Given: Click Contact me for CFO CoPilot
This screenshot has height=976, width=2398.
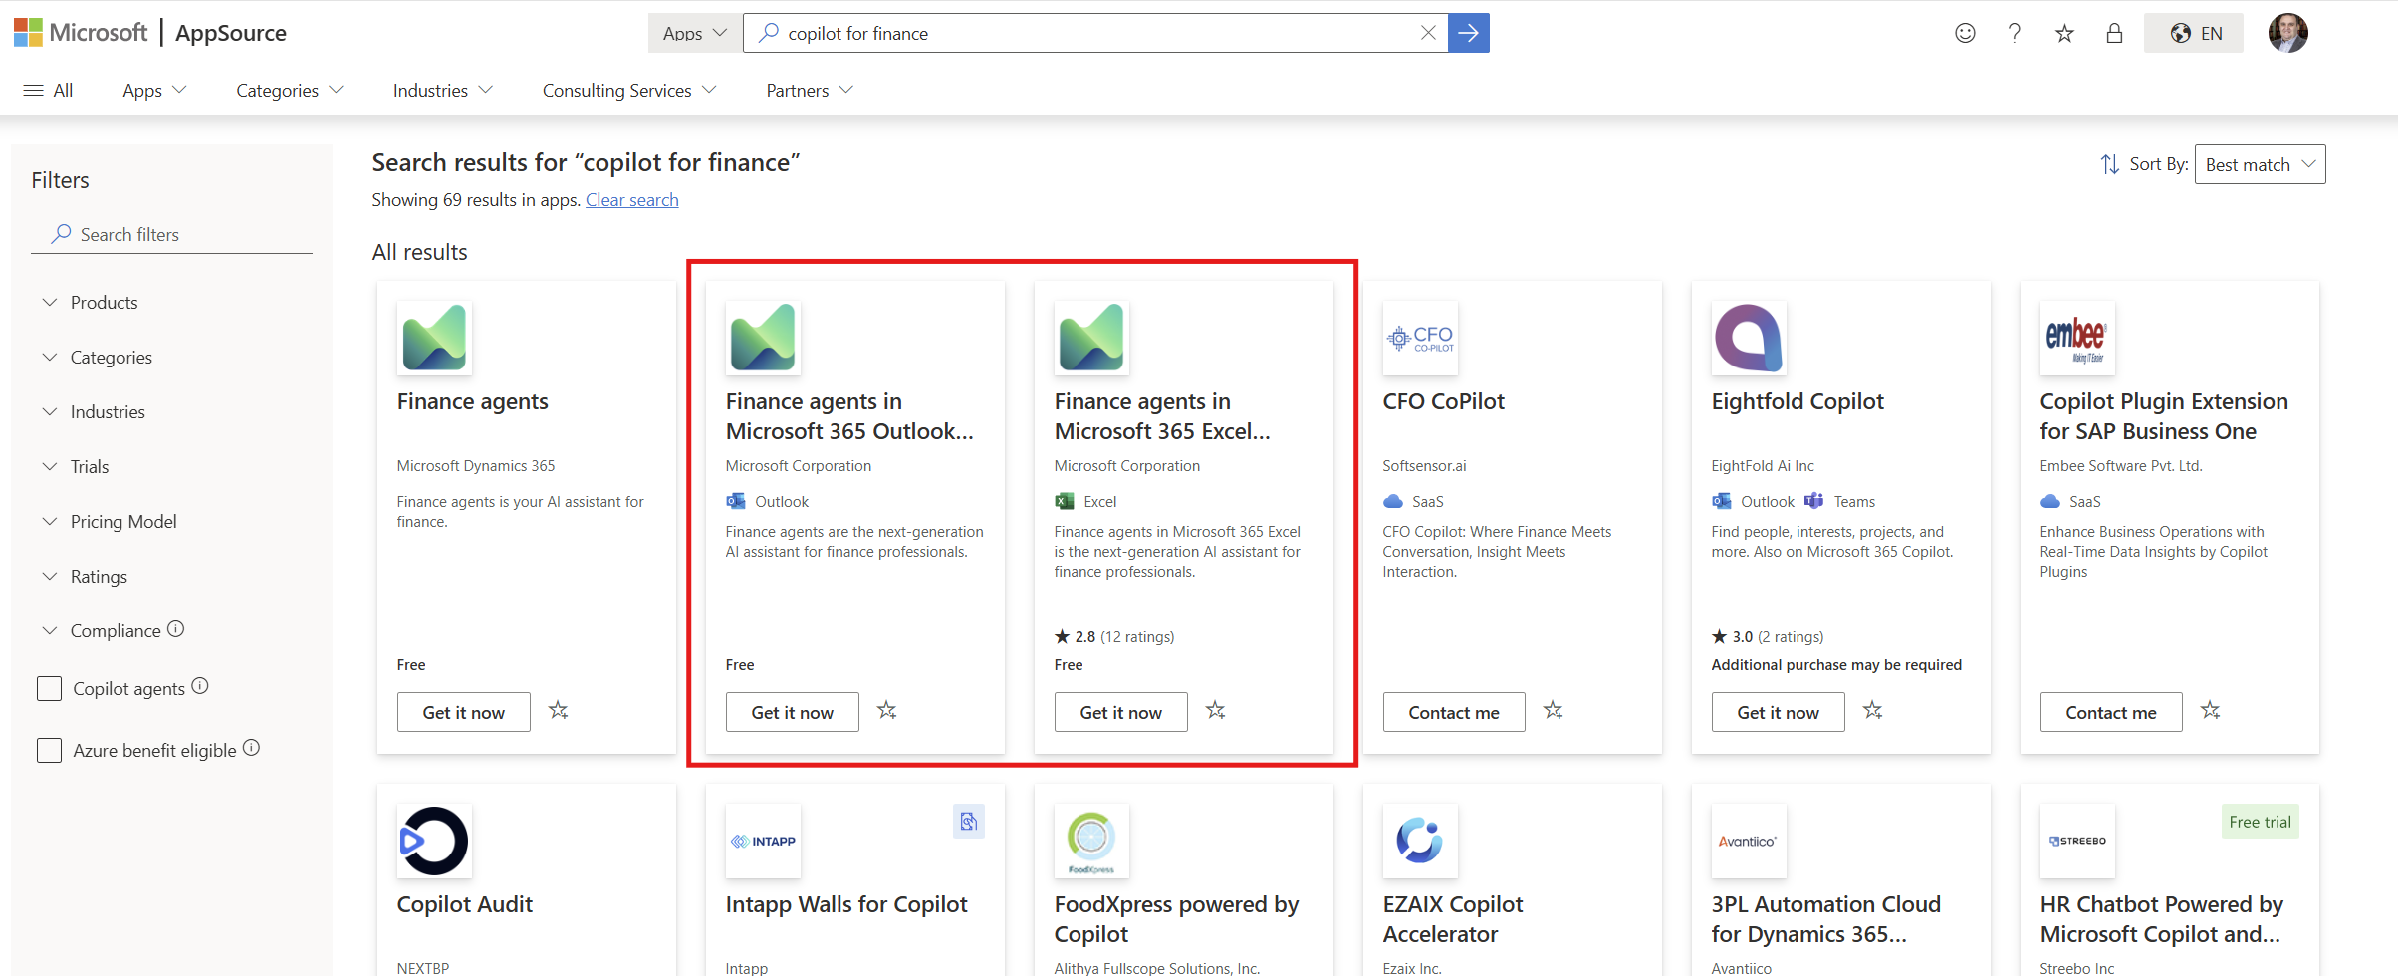Looking at the screenshot, I should tap(1454, 712).
